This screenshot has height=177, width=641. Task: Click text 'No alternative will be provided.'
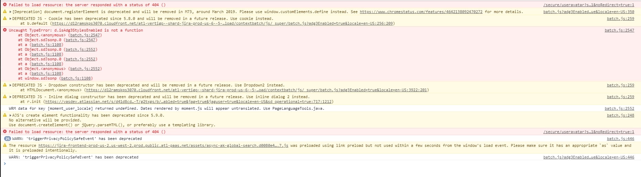pyautogui.click(x=45, y=120)
